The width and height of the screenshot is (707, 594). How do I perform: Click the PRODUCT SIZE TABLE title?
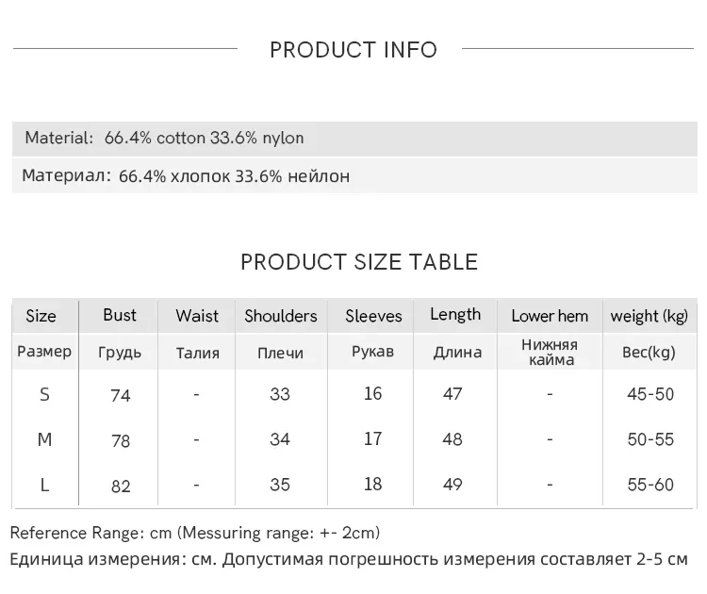[x=359, y=262]
